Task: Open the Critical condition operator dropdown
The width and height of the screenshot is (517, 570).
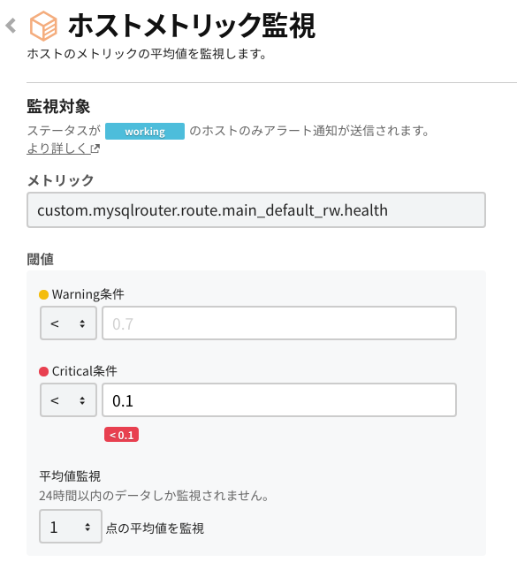Action: (68, 399)
